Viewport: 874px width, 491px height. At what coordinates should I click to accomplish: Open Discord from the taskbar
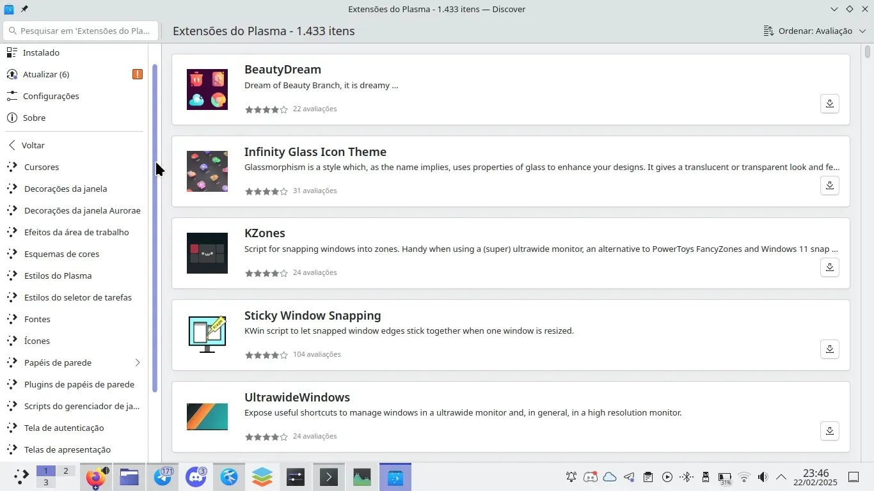[x=196, y=476]
